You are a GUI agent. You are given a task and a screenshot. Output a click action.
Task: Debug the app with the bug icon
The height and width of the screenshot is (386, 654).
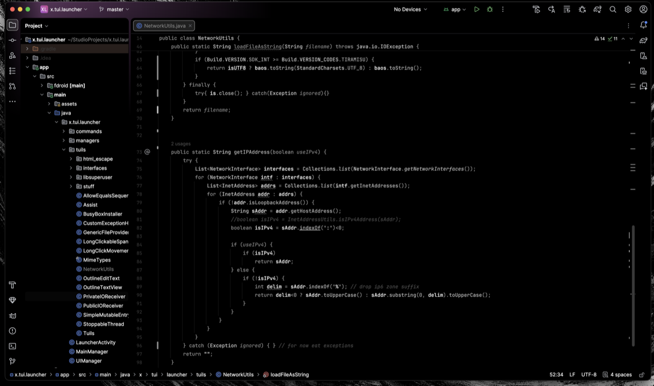(x=490, y=9)
